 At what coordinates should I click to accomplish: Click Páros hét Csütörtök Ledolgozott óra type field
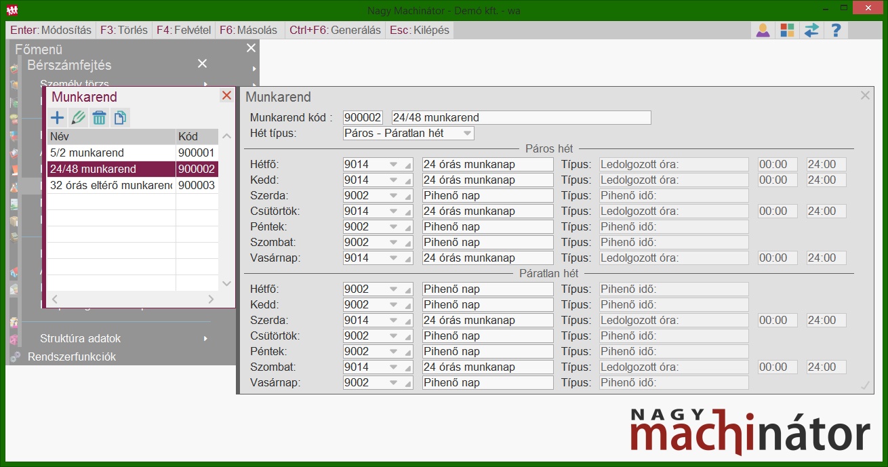point(674,211)
